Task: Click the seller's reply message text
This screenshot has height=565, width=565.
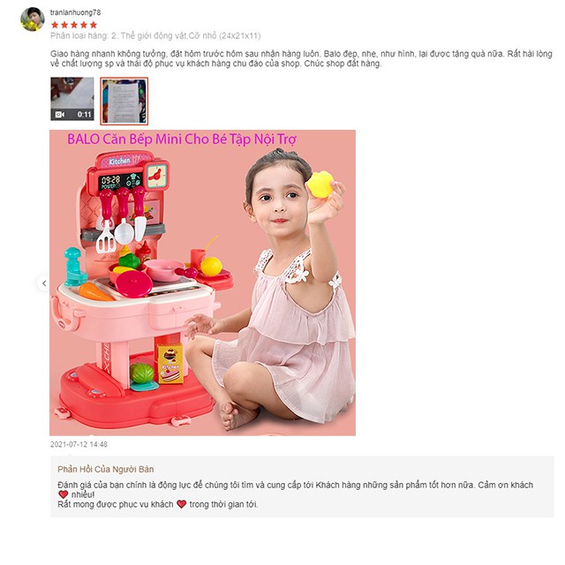Action: (x=295, y=494)
